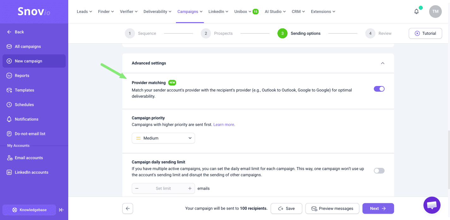Click Preview messages button
Image resolution: width=450 pixels, height=220 pixels.
click(332, 209)
